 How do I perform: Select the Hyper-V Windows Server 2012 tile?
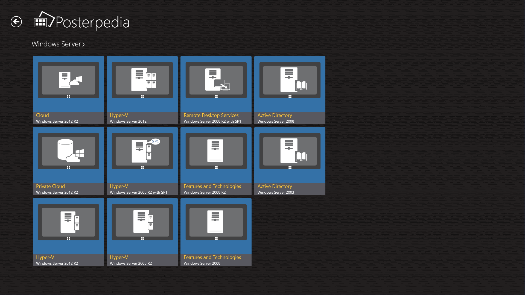click(x=142, y=90)
